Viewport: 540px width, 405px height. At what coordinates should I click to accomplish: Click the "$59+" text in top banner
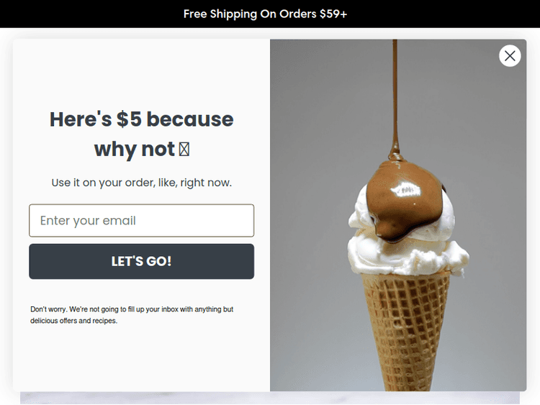[333, 14]
